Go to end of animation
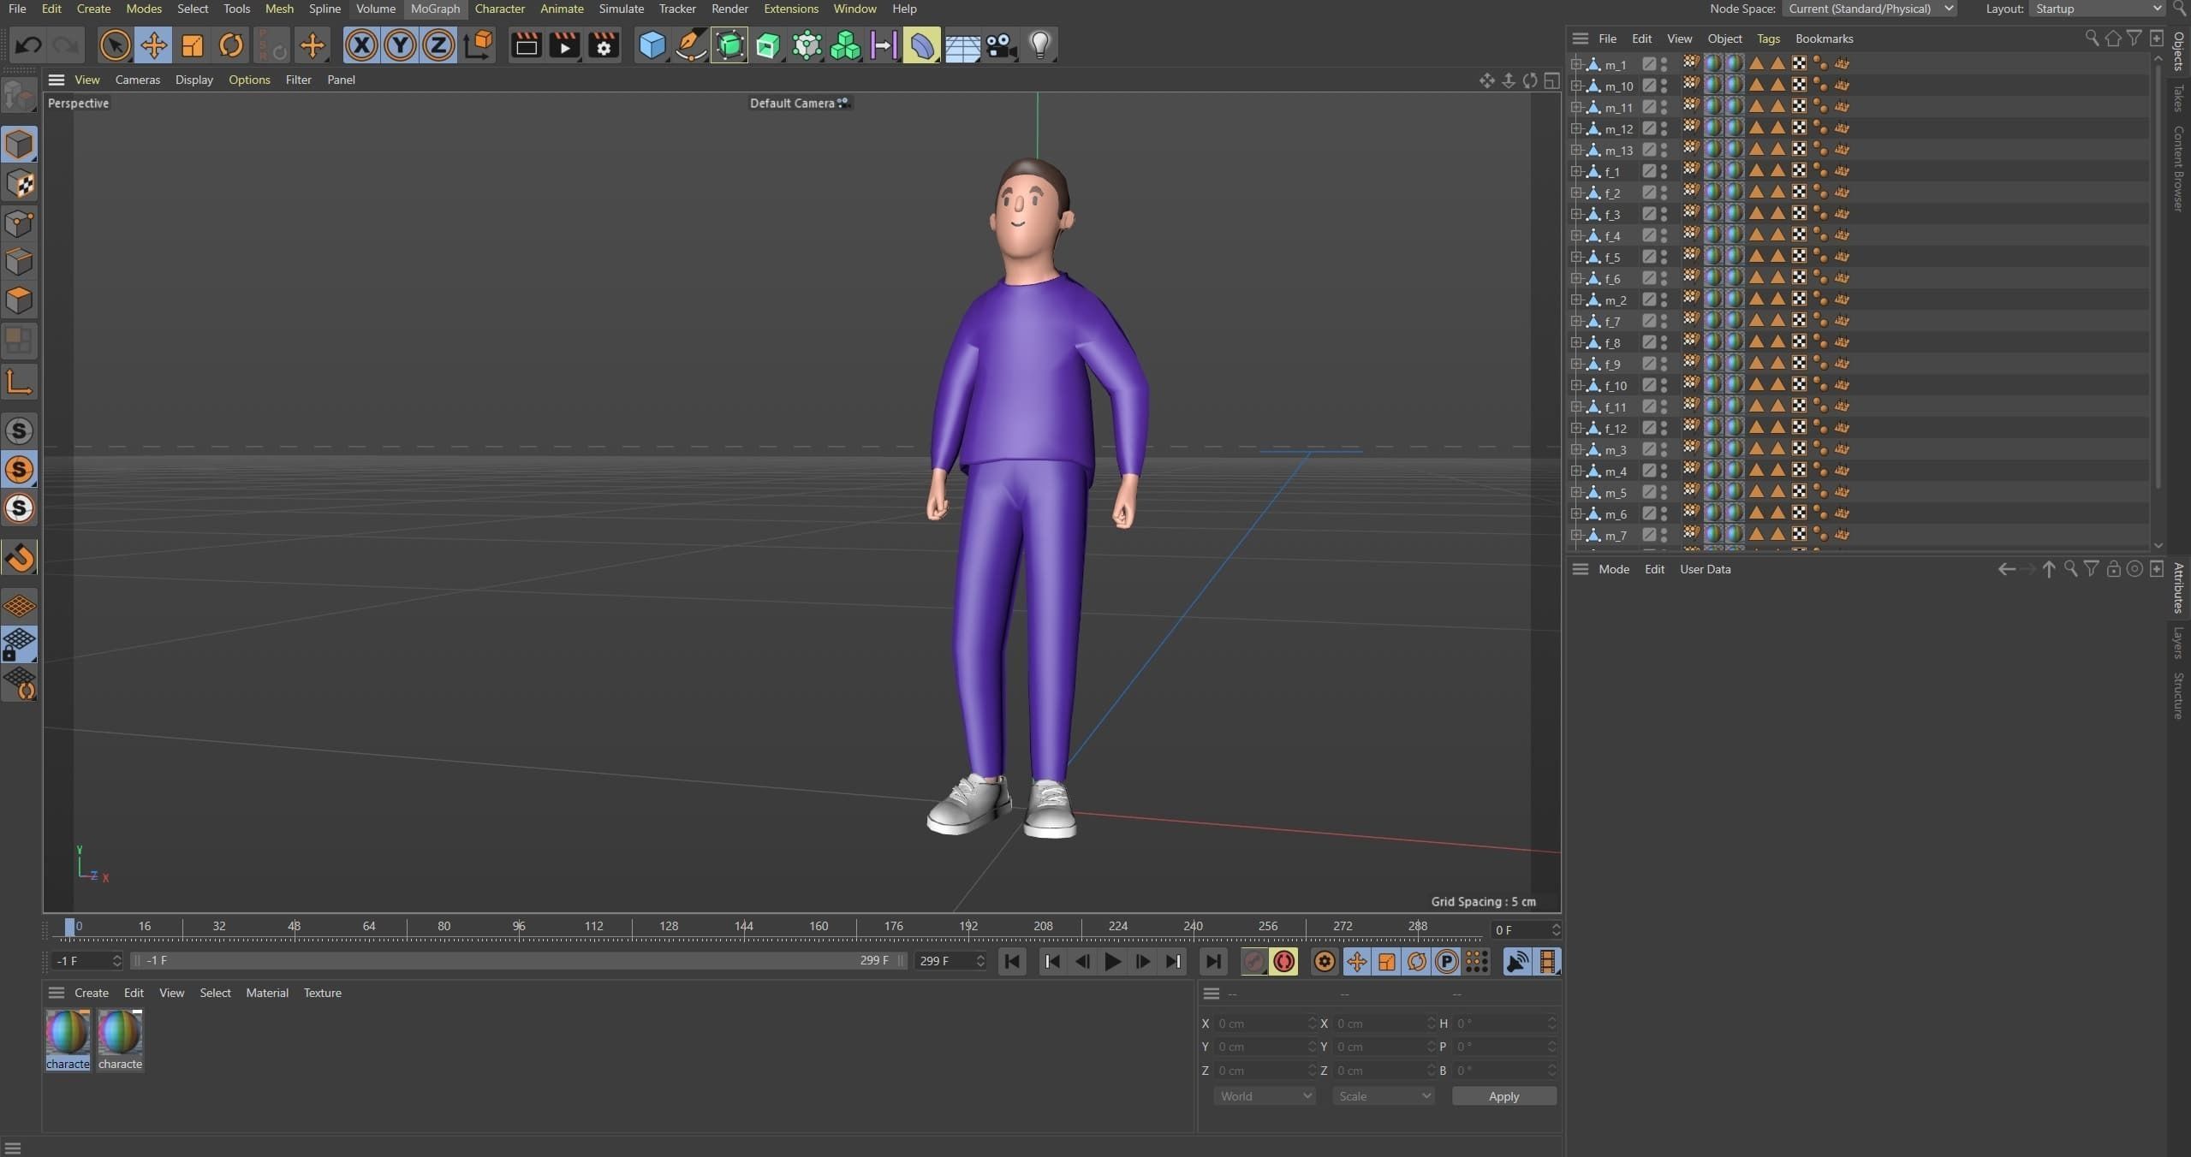 (x=1213, y=962)
